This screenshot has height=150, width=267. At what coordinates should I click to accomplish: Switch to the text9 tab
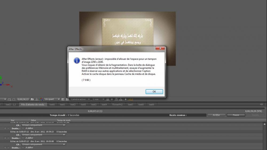pyautogui.click(x=151, y=104)
